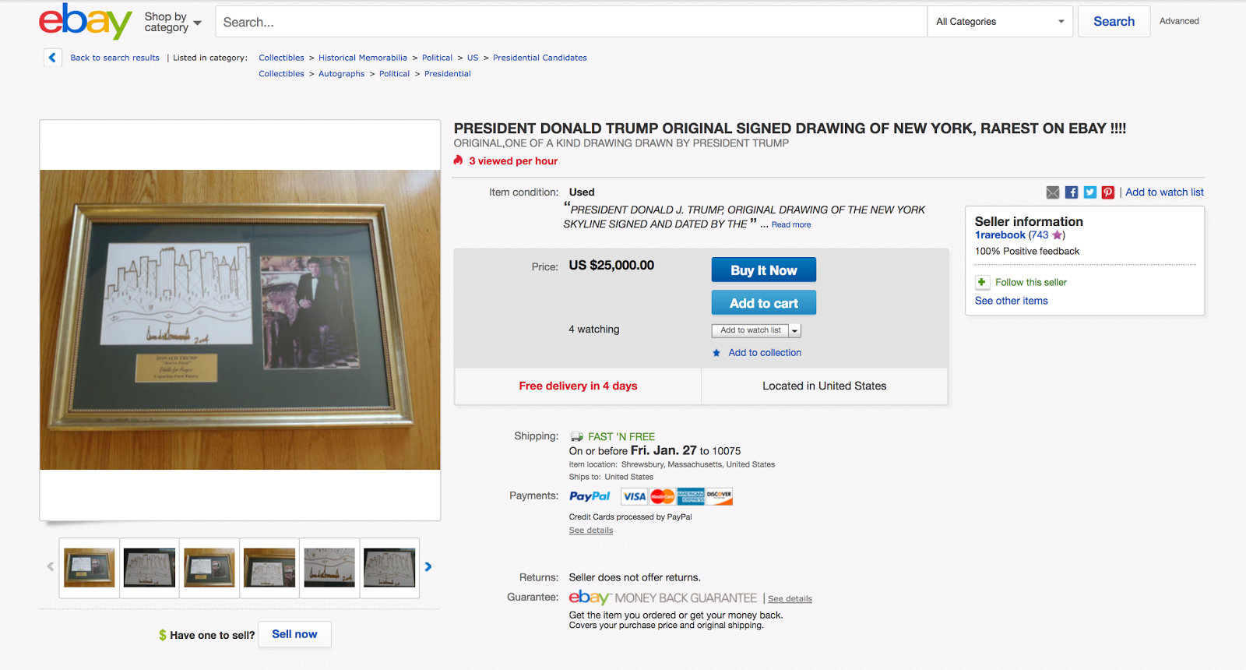Click the Buy It Now button
1246x670 pixels.
[764, 270]
